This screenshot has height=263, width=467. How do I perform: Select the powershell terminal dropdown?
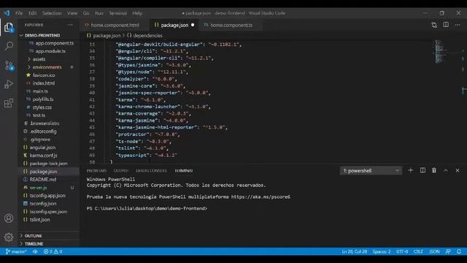click(371, 170)
